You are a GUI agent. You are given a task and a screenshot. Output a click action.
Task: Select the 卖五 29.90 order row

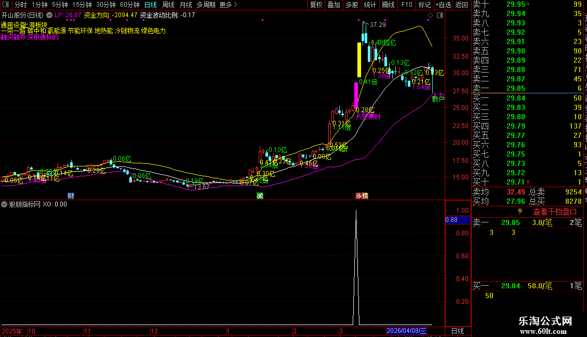click(x=527, y=51)
